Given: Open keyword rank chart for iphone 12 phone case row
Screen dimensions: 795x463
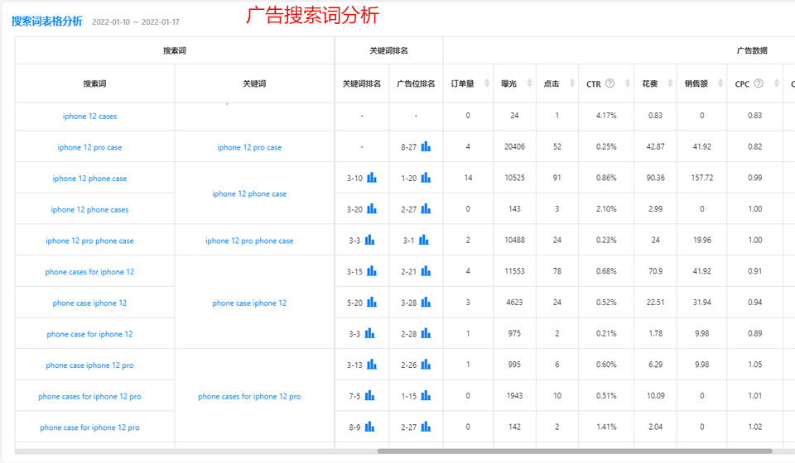Looking at the screenshot, I should point(372,178).
